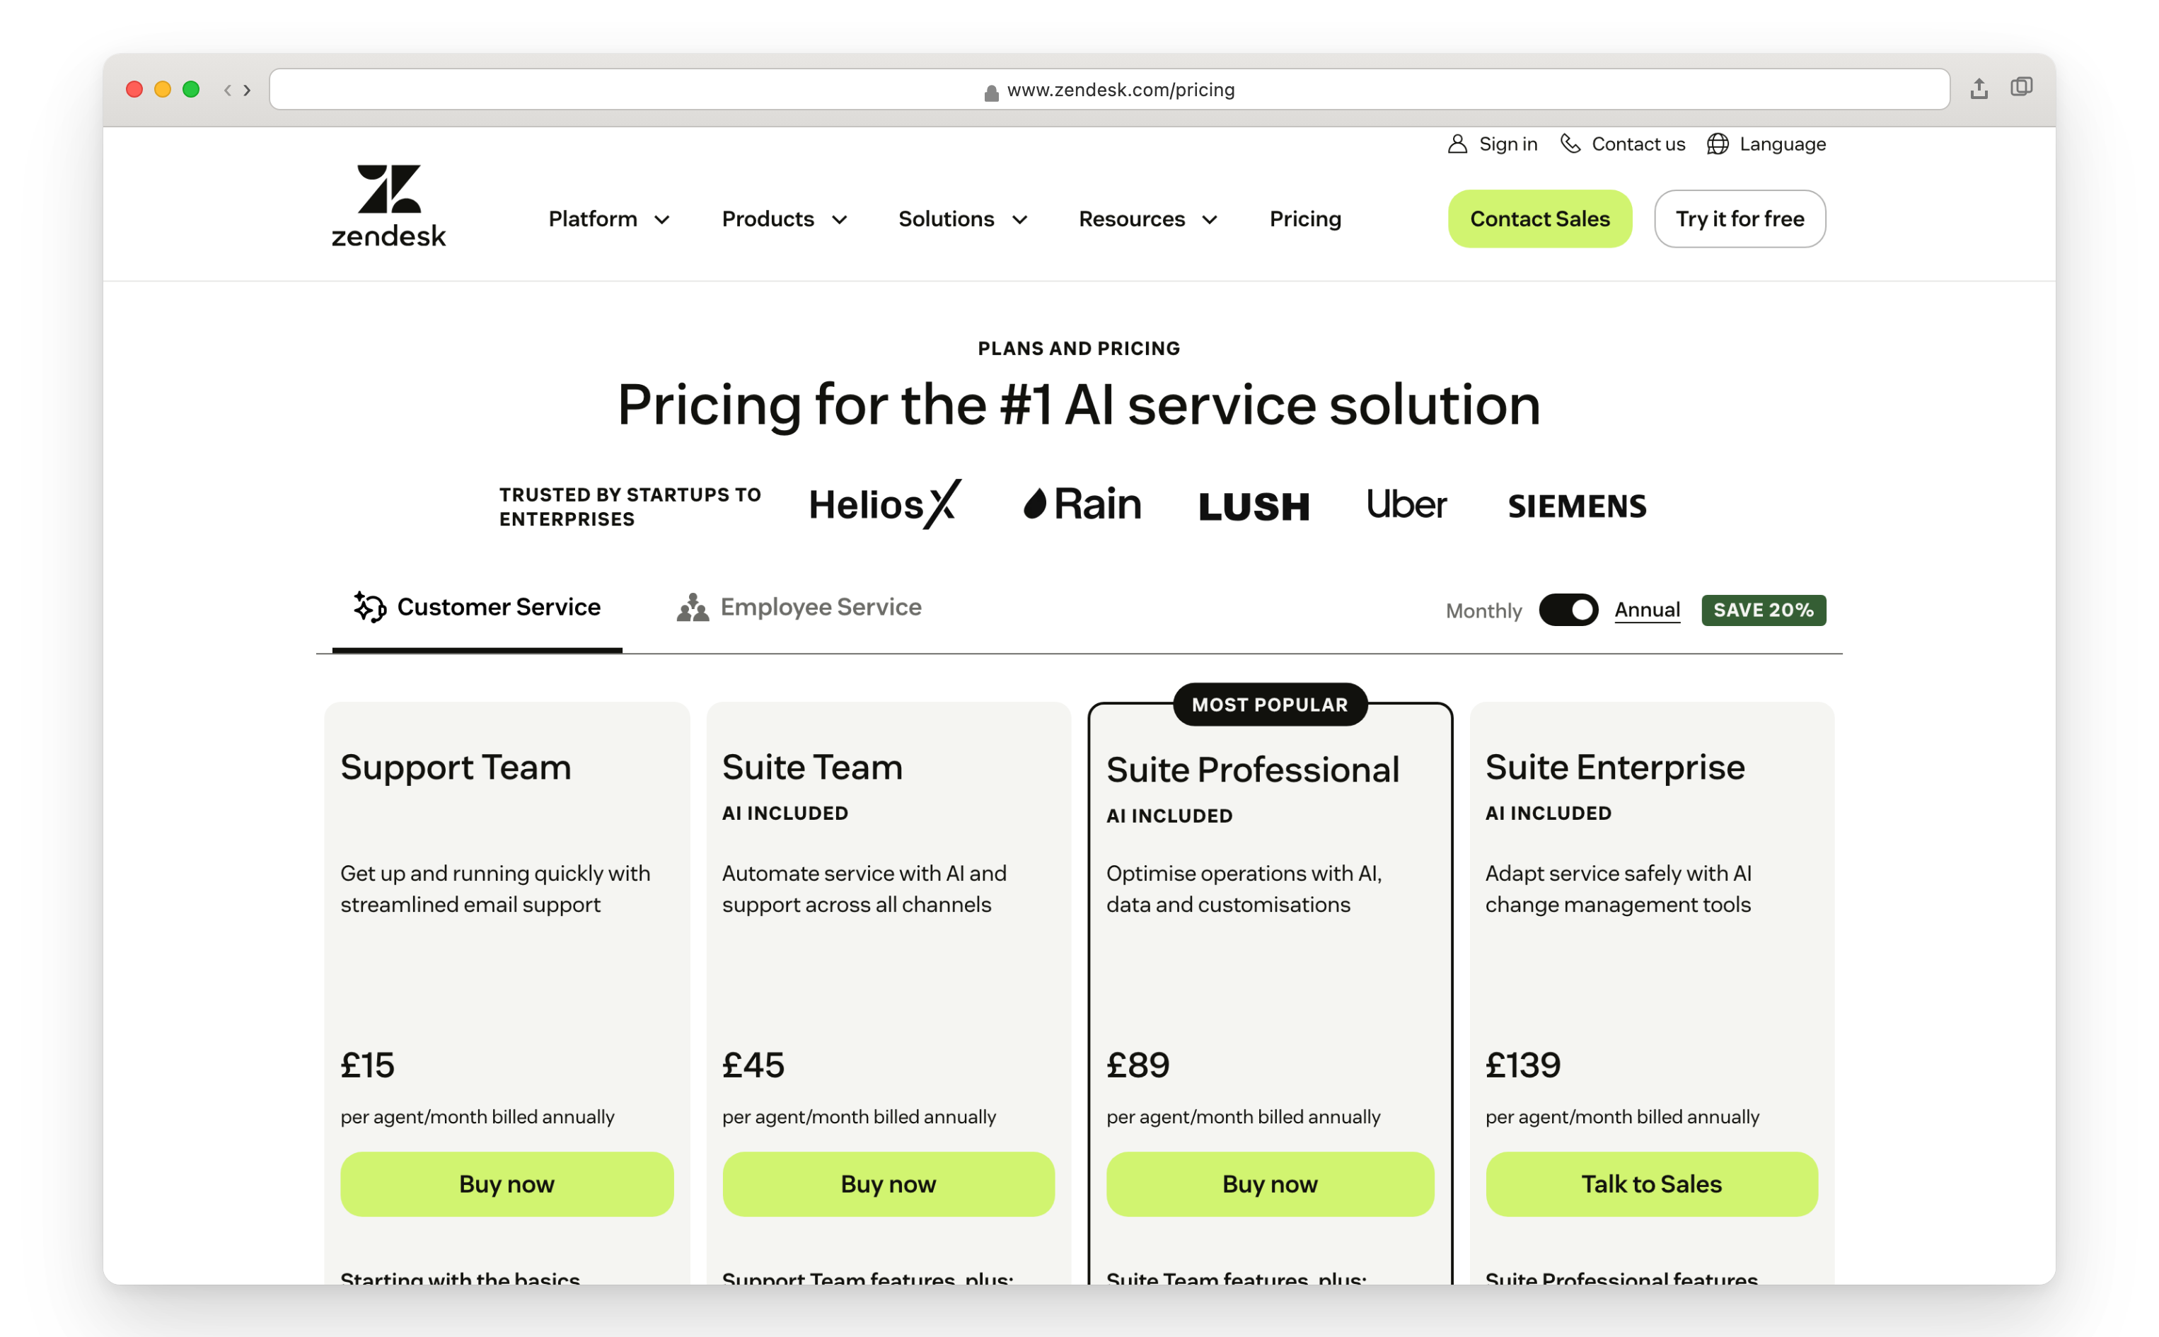This screenshot has width=2159, height=1337.
Task: Click the Contact us phone icon
Action: pyautogui.click(x=1571, y=143)
